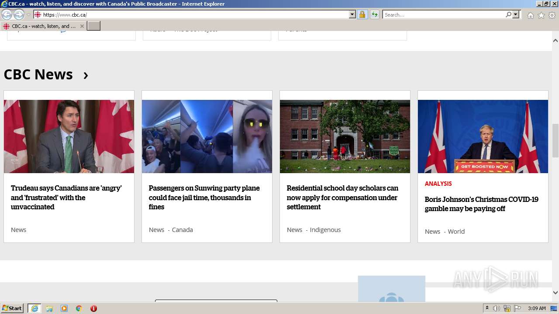Open the Sunwing party plane thumbnail

coord(207,137)
